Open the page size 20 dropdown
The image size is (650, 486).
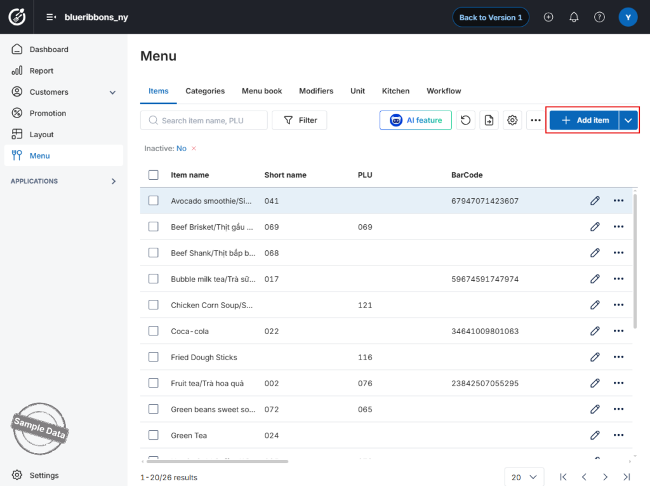[524, 477]
